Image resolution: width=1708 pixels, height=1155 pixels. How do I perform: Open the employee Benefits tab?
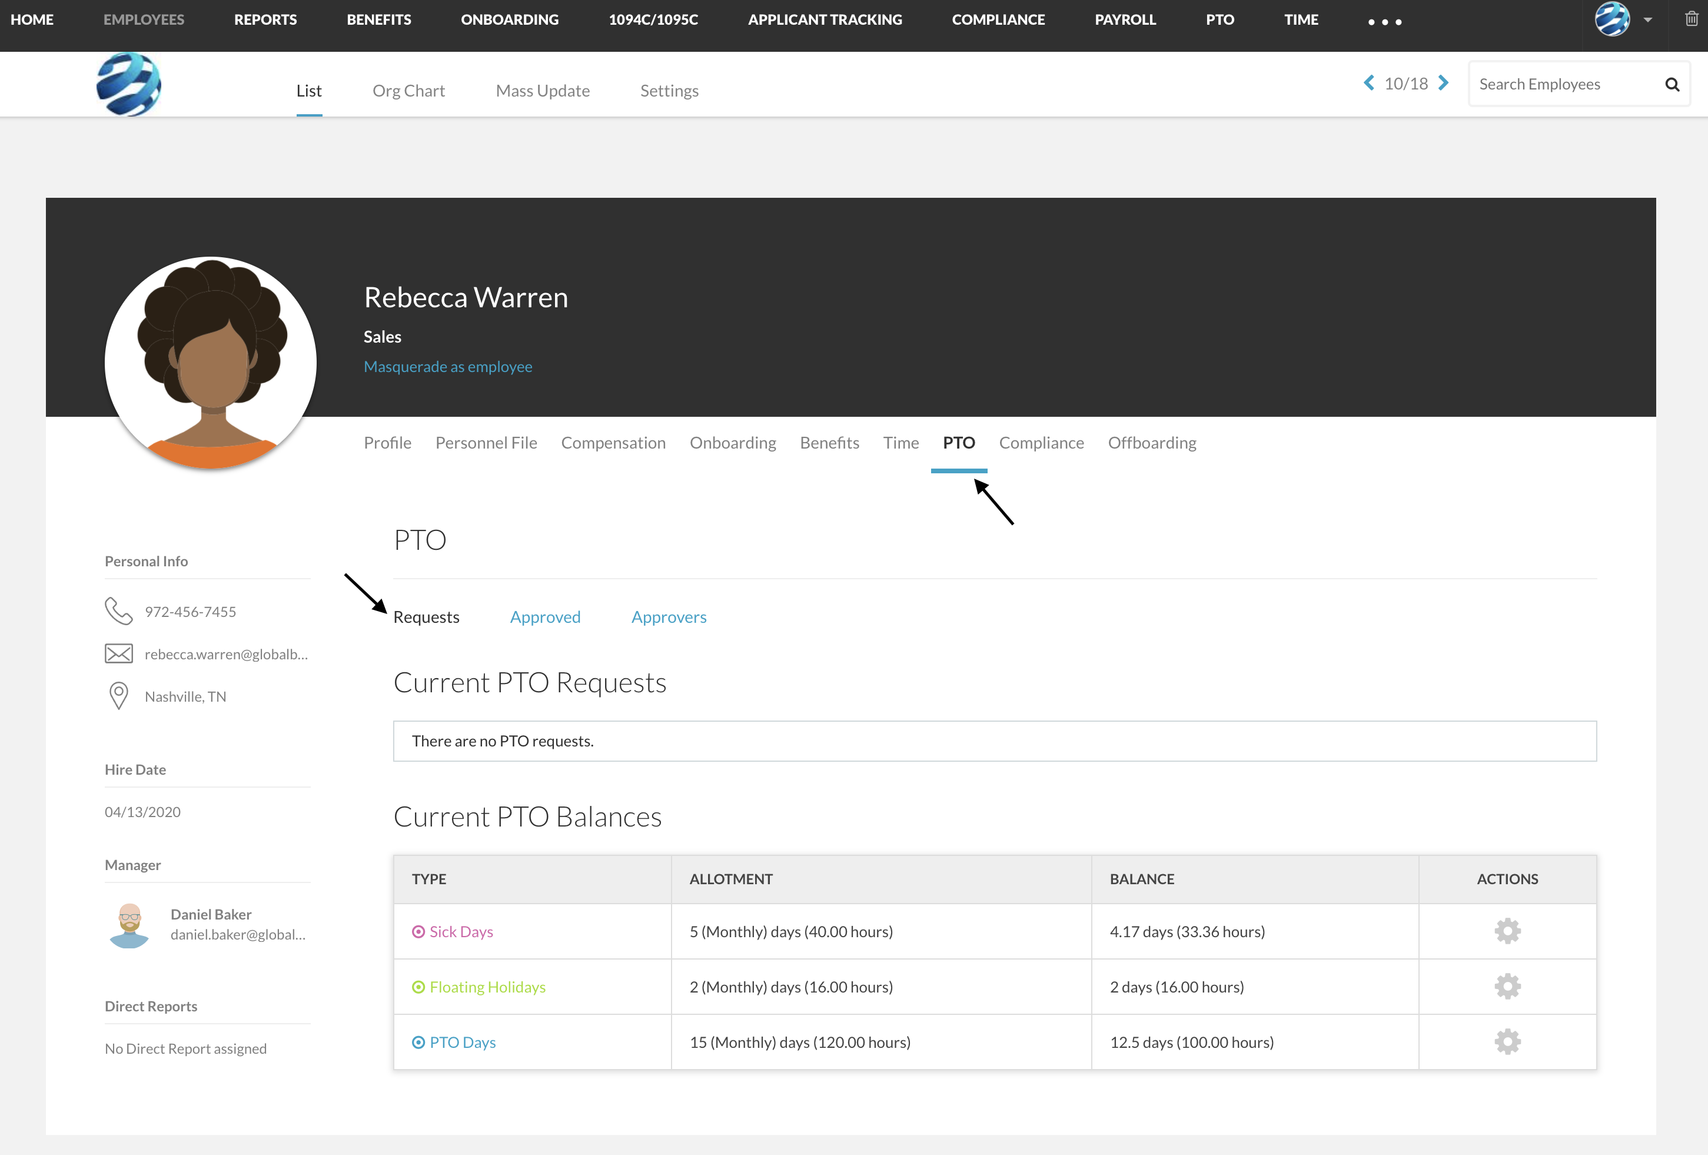coord(829,443)
